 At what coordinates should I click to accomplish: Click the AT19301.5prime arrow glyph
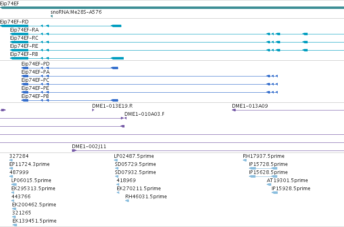click(x=269, y=185)
